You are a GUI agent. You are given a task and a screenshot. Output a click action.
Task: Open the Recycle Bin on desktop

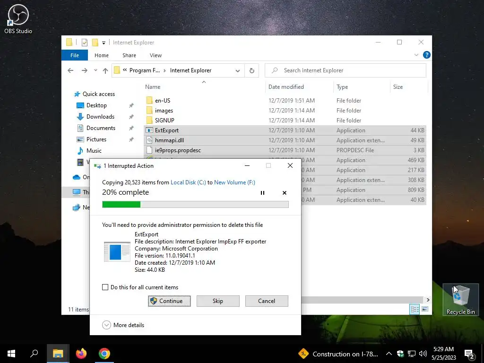460,299
